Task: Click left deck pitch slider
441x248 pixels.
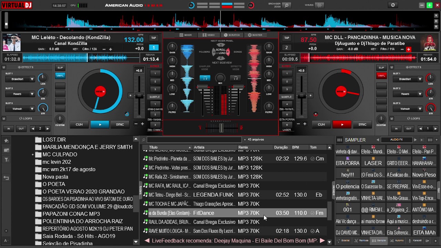Action: [x=139, y=95]
